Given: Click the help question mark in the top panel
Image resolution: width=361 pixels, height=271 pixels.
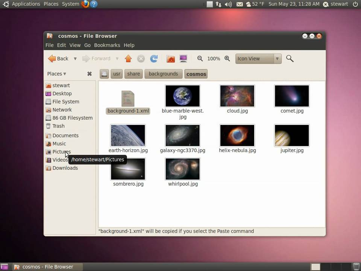Looking at the screenshot, I should coord(94,4).
